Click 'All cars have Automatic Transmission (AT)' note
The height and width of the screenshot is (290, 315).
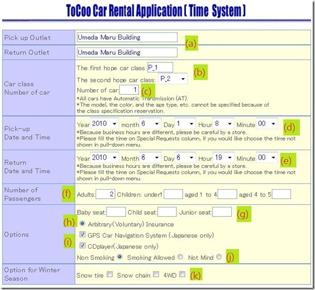[132, 99]
